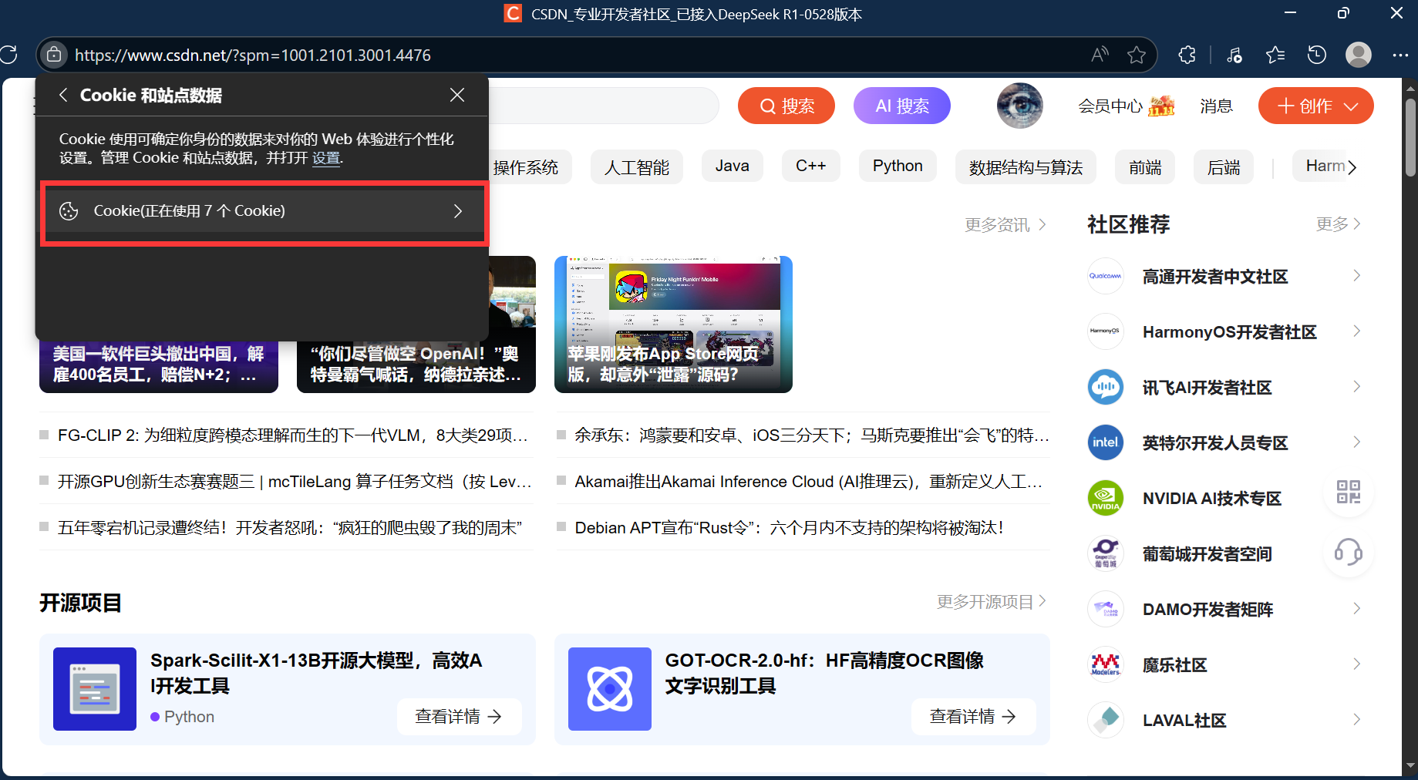Image resolution: width=1418 pixels, height=780 pixels.
Task: Select the 人工智能 category tab
Action: pos(636,166)
